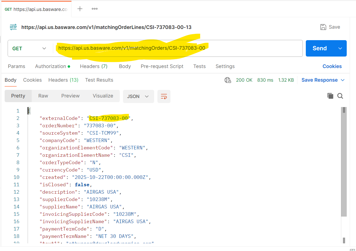The height and width of the screenshot is (251, 356).
Task: Open the Cookies link
Action: point(332,66)
